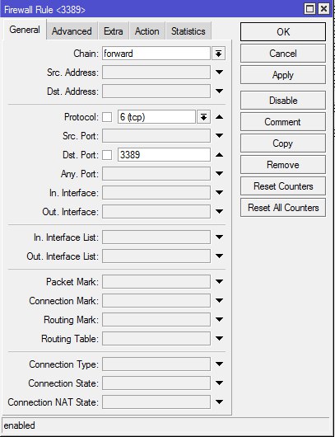Apply the firewall rule changes
Image resolution: width=335 pixels, height=437 pixels.
[x=283, y=75]
